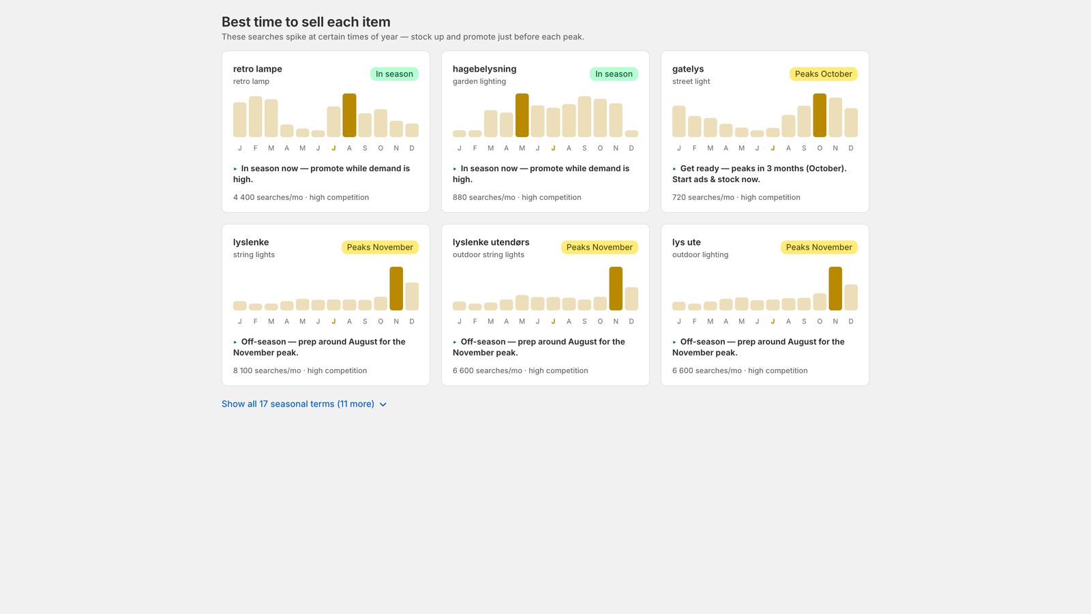Click arrow icon beside lyslenke Off-season text

tap(235, 342)
